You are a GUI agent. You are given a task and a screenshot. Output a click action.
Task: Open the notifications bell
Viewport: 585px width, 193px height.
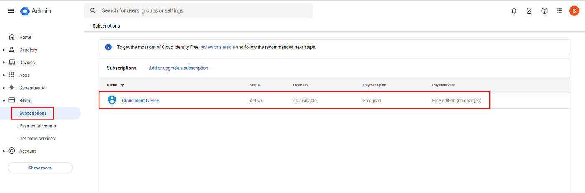(514, 11)
